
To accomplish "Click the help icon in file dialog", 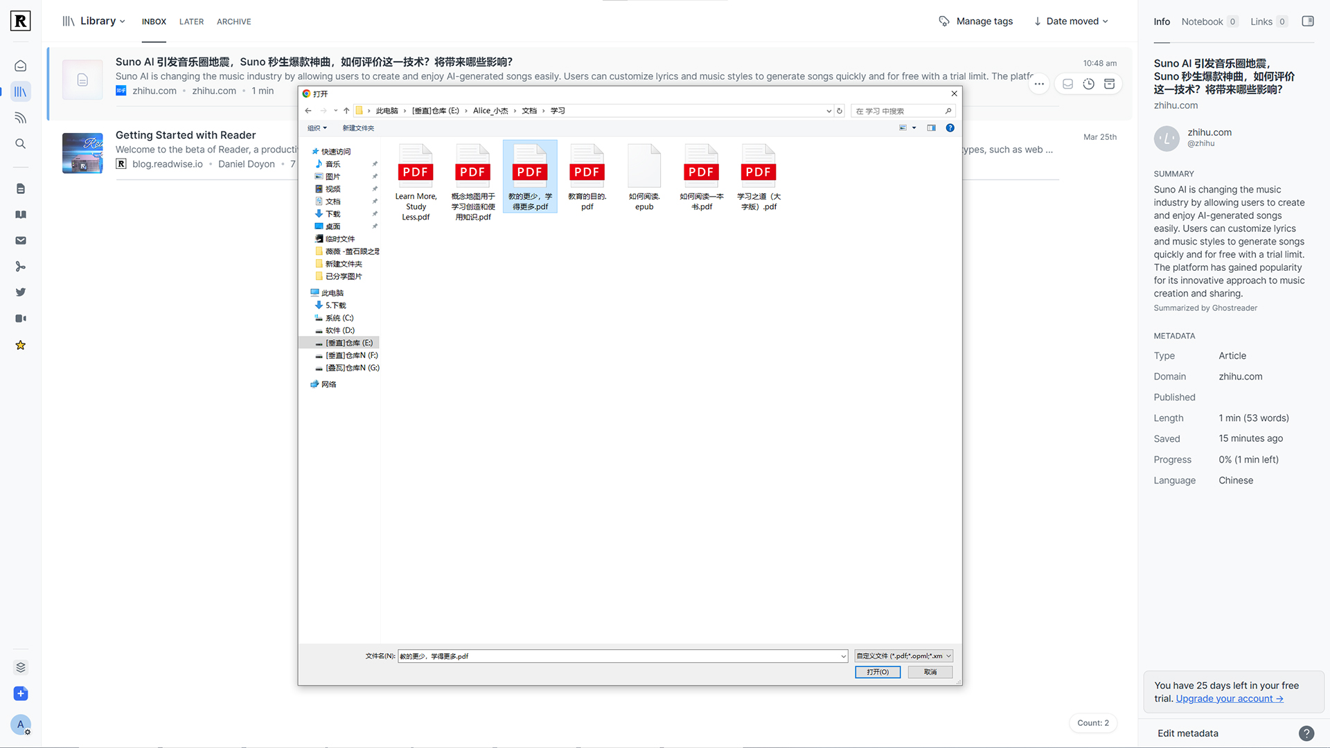I will (x=950, y=128).
